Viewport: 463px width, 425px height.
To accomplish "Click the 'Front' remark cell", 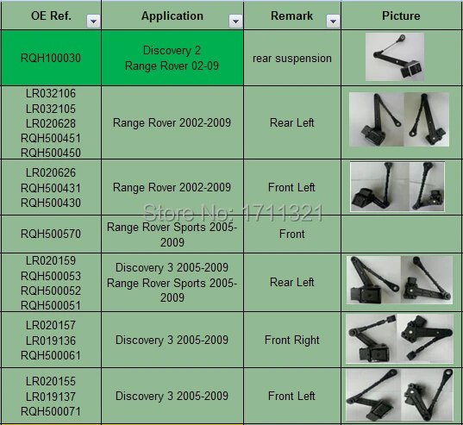I will pyautogui.click(x=292, y=234).
